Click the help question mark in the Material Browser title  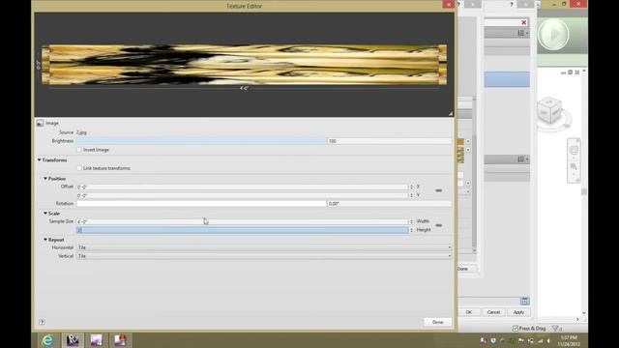[x=512, y=4]
